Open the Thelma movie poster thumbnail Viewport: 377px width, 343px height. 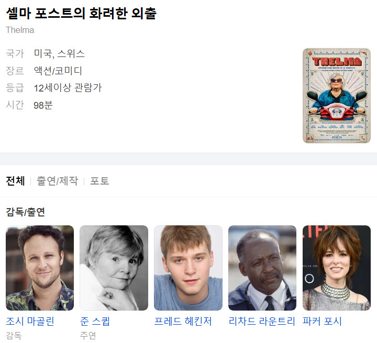pos(336,96)
